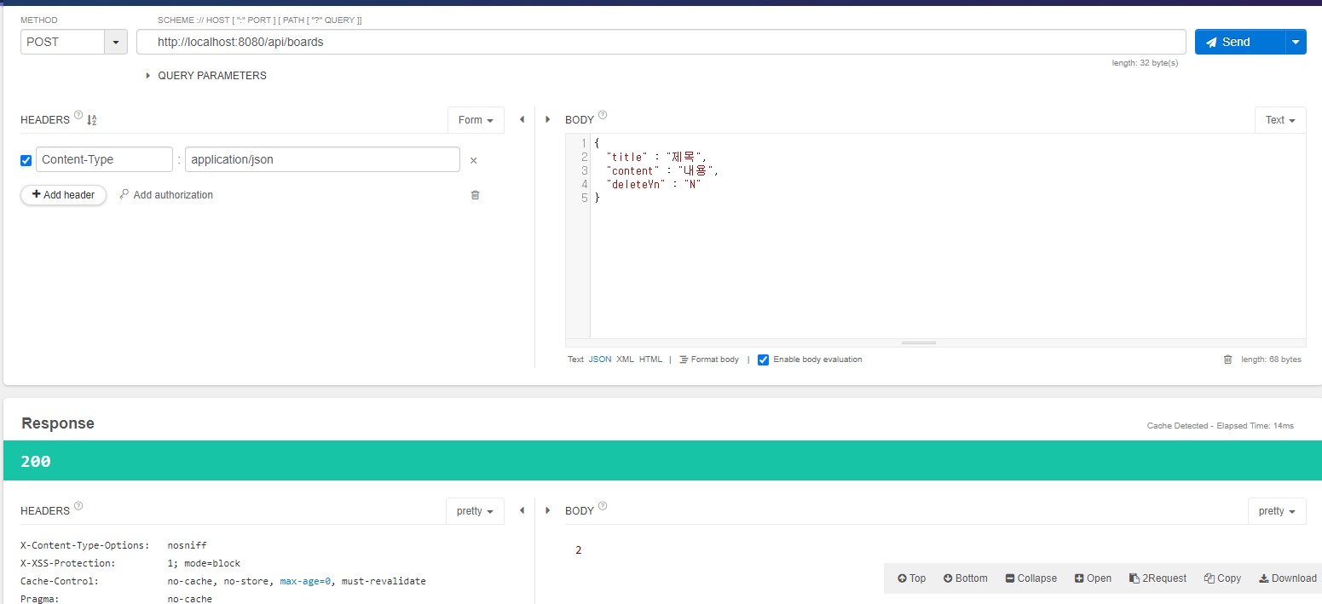Open the Send button options arrow
This screenshot has width=1322, height=604.
point(1296,42)
